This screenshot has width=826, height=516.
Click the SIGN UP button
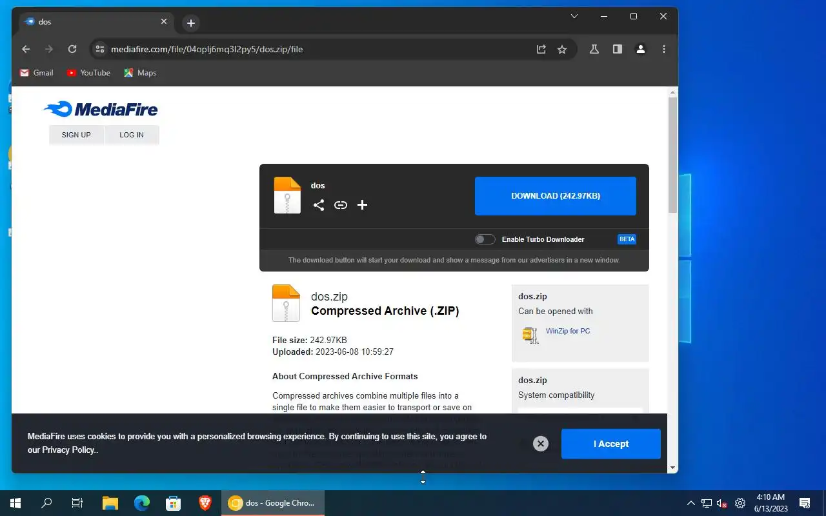(76, 135)
